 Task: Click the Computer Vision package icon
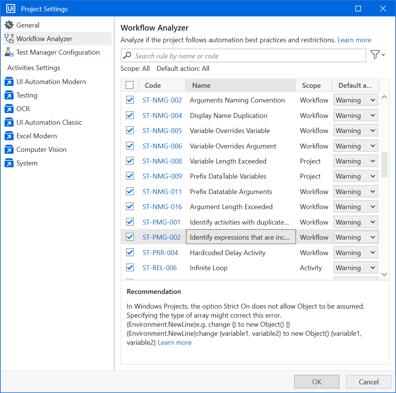(9, 150)
